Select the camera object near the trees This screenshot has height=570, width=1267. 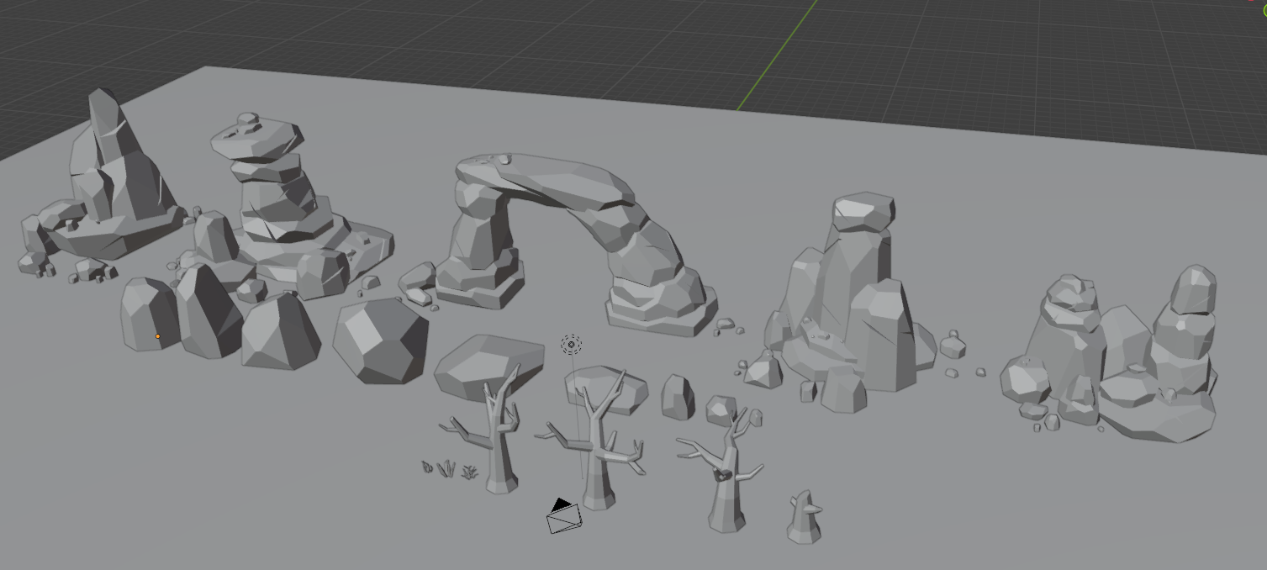click(564, 516)
